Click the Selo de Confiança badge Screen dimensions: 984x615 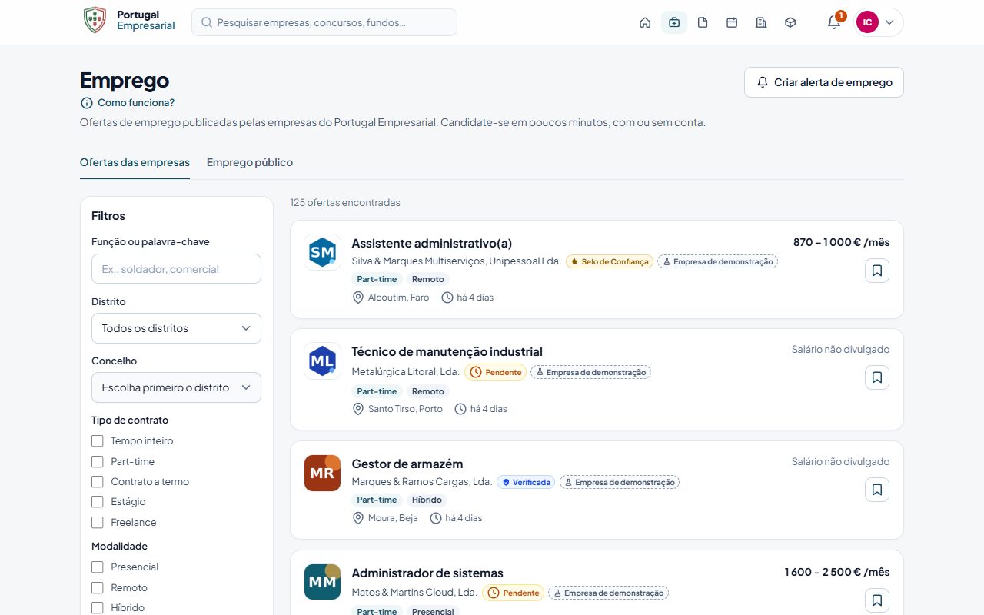[x=610, y=261]
